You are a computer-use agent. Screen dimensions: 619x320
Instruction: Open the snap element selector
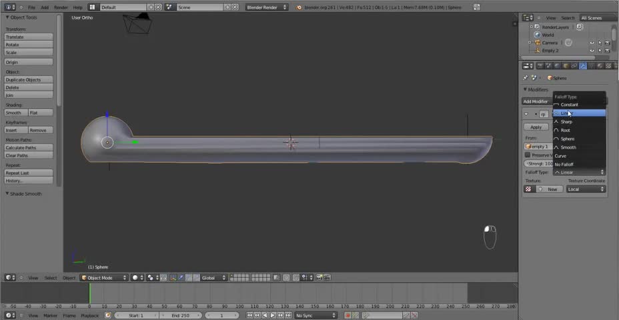[x=307, y=278]
